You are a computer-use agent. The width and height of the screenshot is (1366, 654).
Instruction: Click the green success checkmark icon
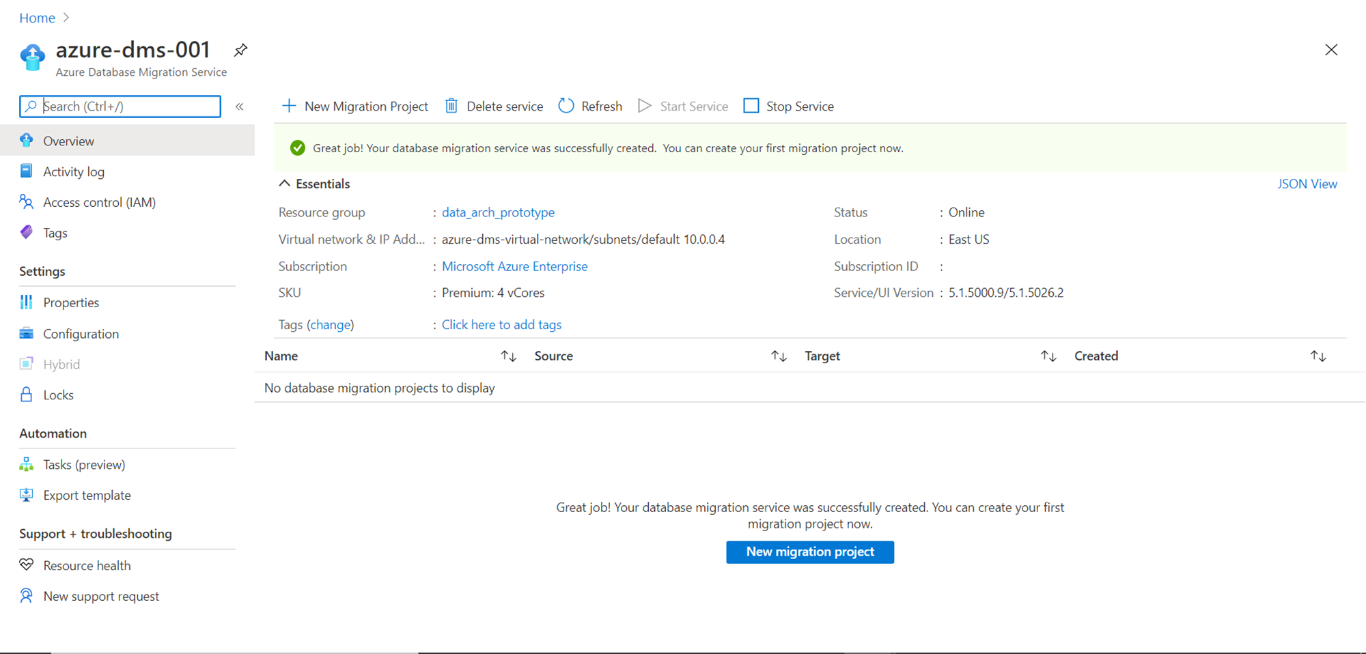(298, 148)
